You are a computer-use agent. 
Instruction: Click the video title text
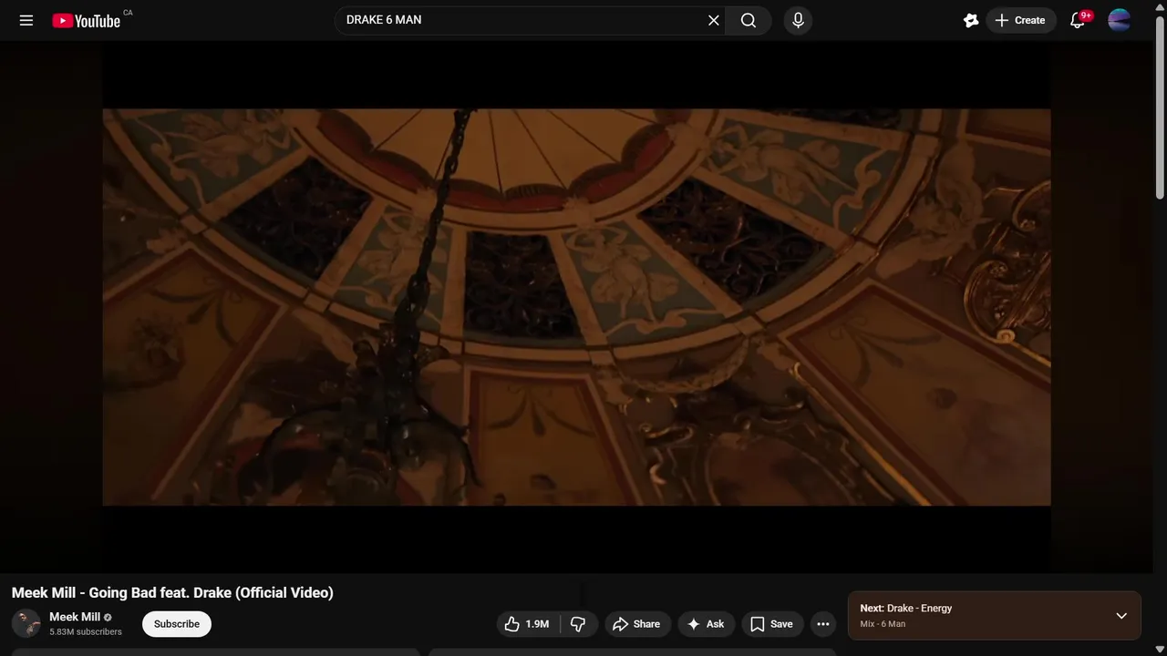click(x=172, y=593)
